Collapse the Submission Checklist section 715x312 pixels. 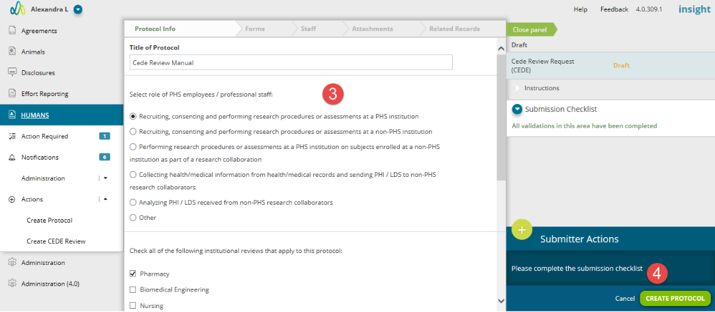click(x=517, y=109)
